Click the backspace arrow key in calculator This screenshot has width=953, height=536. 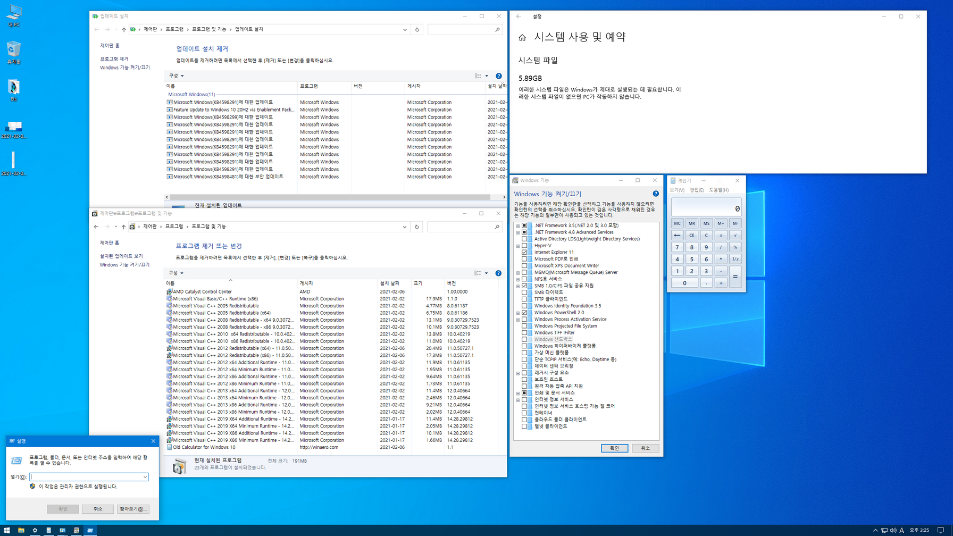pyautogui.click(x=677, y=235)
